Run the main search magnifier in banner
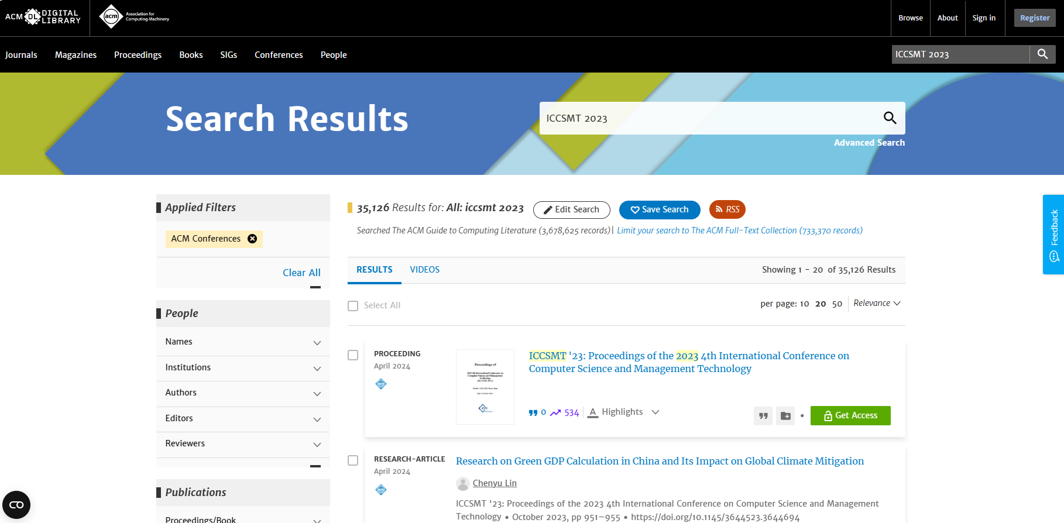Image resolution: width=1064 pixels, height=523 pixels. pos(890,118)
